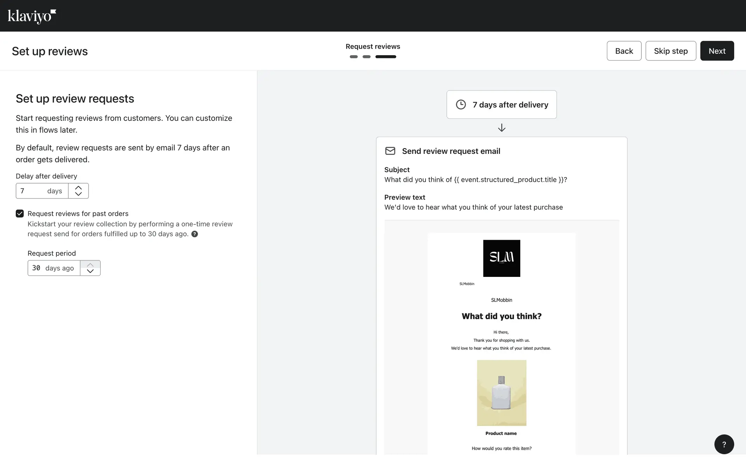Go to first setup progress step
This screenshot has height=466, width=746.
point(354,57)
